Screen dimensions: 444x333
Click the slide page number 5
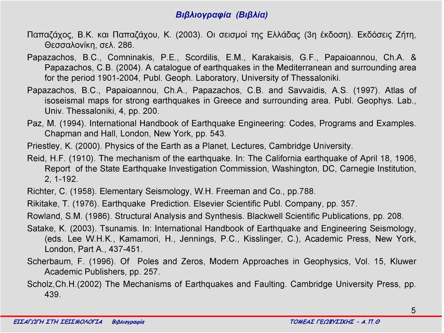tap(413, 311)
